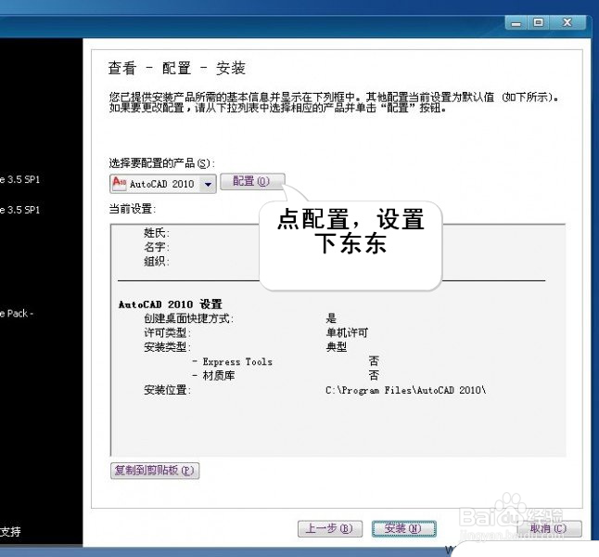The image size is (599, 557).
Task: Open the product selection dropdown arrow
Action: 208,184
